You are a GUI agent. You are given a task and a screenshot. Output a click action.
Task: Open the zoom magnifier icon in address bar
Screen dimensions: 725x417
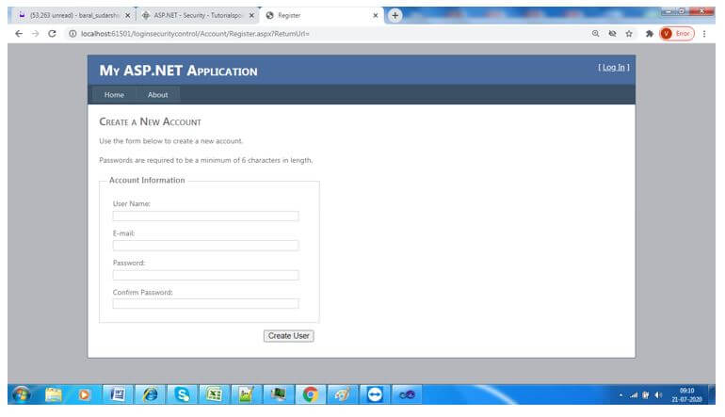pos(595,33)
